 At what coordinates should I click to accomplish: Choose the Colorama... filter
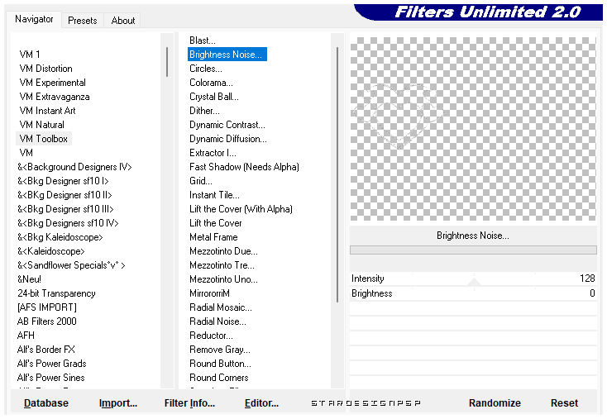coord(211,83)
